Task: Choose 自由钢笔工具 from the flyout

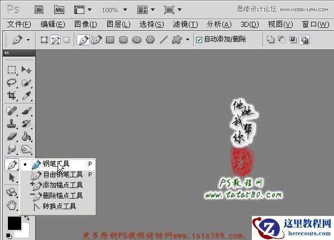Action: [58, 175]
